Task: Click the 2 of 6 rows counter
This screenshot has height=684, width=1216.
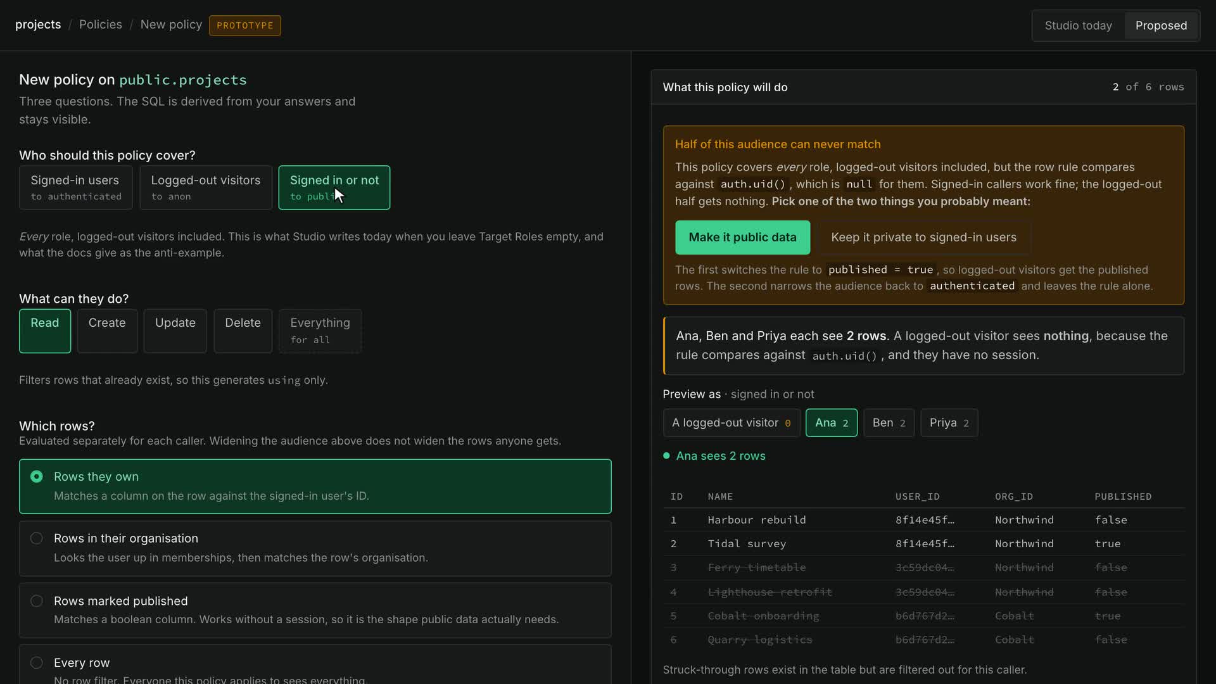Action: [1148, 87]
